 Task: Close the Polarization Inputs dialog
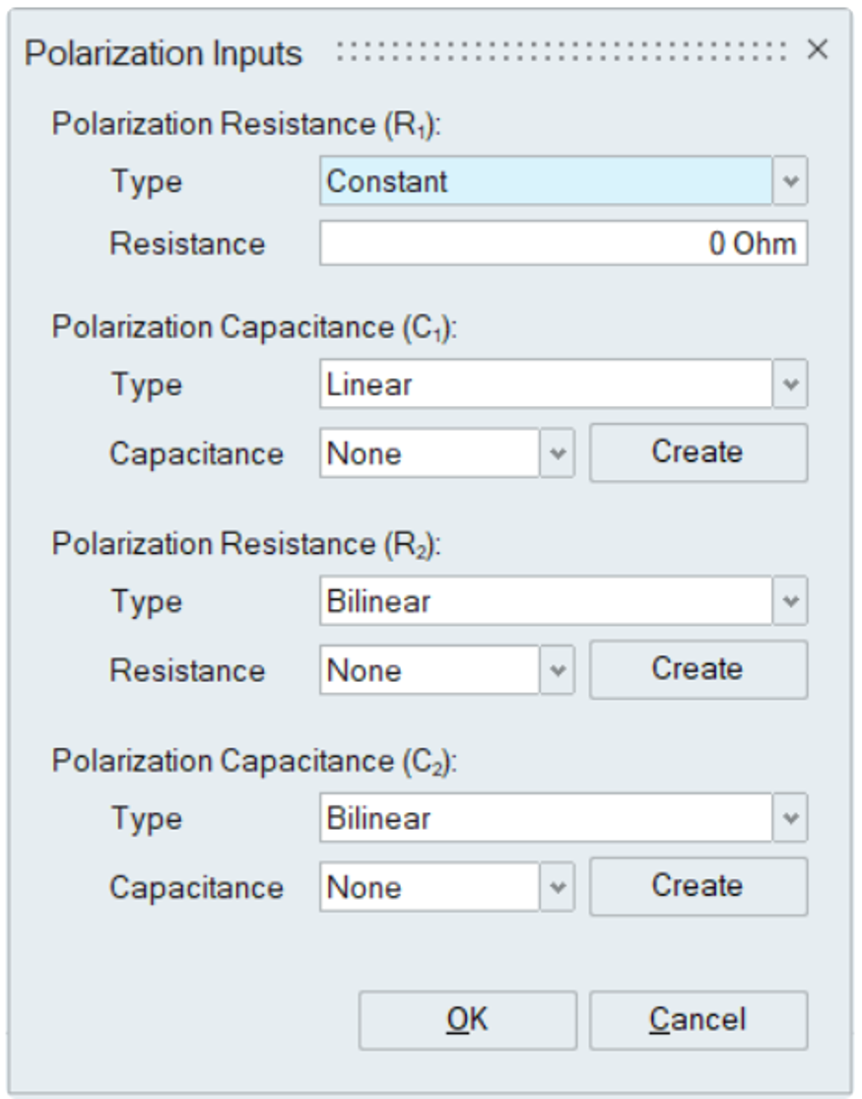click(817, 50)
